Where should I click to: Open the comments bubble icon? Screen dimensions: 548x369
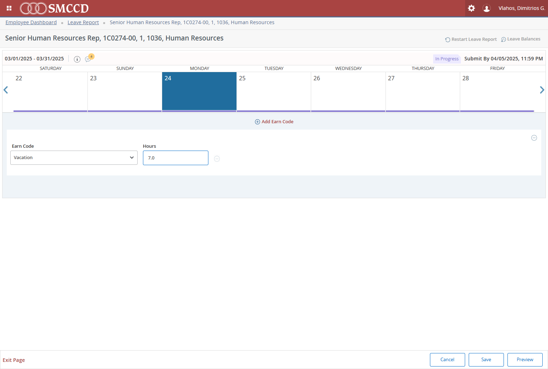pos(88,59)
